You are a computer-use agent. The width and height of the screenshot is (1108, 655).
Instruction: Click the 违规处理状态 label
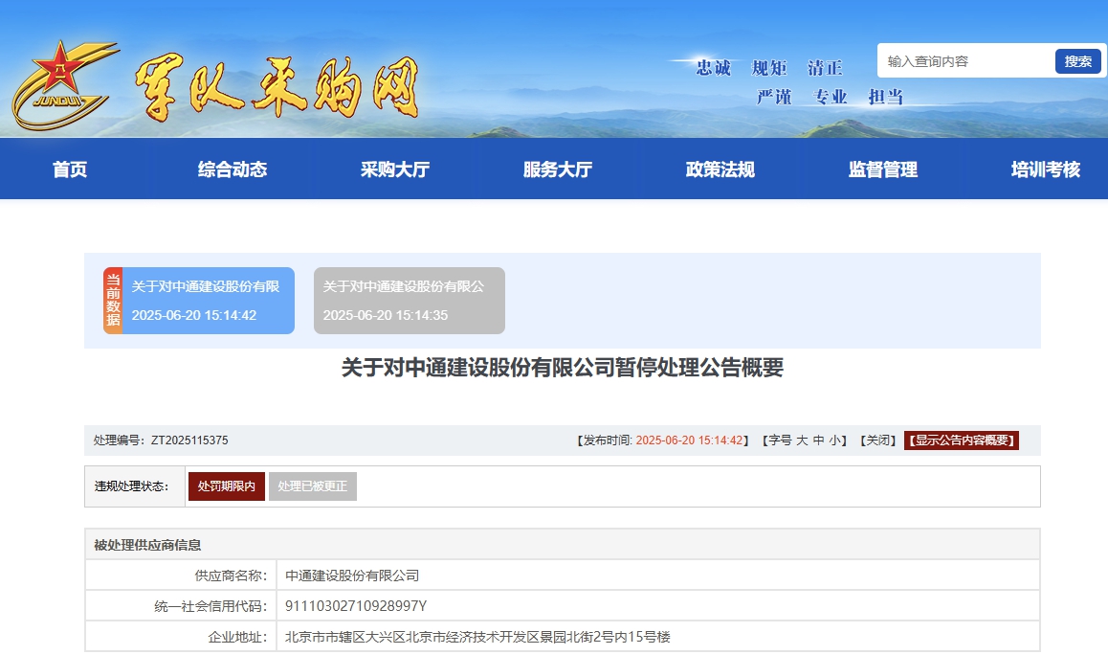click(x=131, y=486)
